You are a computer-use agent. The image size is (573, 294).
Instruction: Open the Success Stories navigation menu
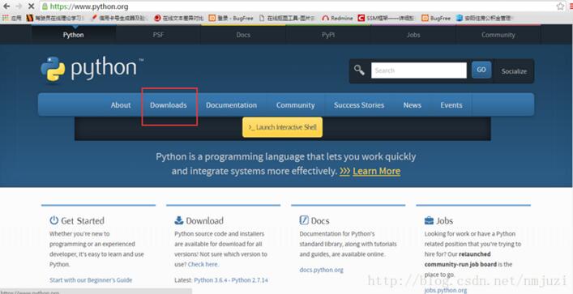pos(359,105)
